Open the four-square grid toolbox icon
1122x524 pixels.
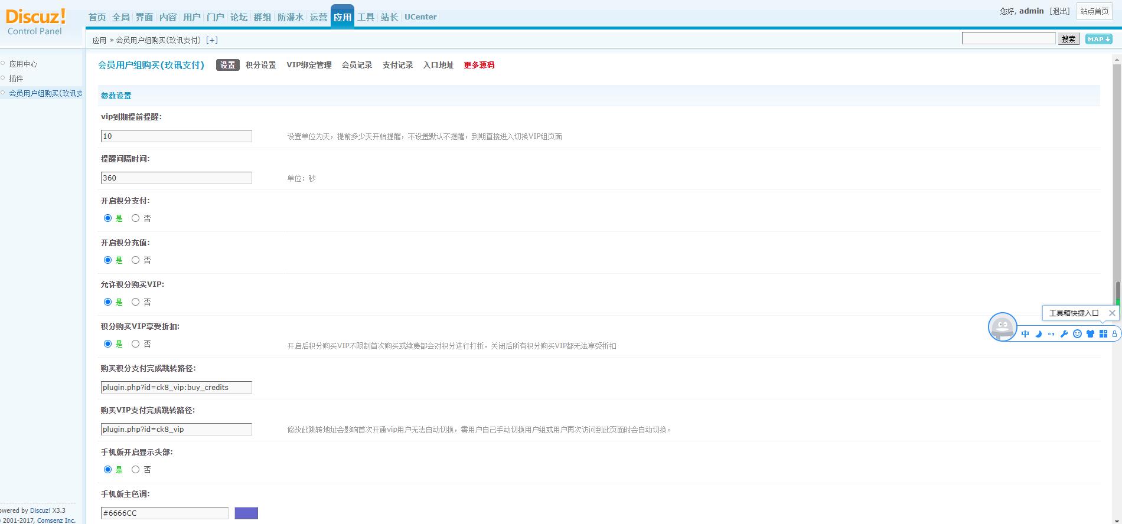click(1103, 334)
